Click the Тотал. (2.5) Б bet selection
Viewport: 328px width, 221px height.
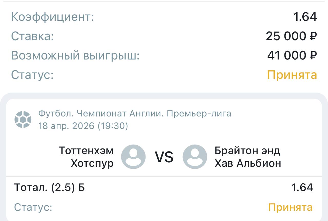[x=49, y=188]
